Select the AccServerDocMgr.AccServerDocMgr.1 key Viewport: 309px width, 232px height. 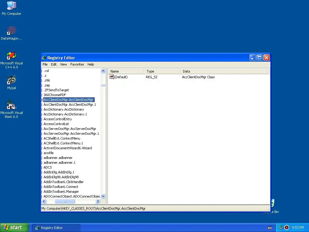click(71, 134)
